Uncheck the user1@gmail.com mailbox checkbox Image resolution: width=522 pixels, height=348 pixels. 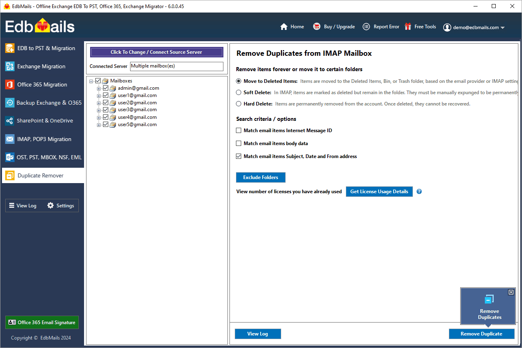click(105, 95)
